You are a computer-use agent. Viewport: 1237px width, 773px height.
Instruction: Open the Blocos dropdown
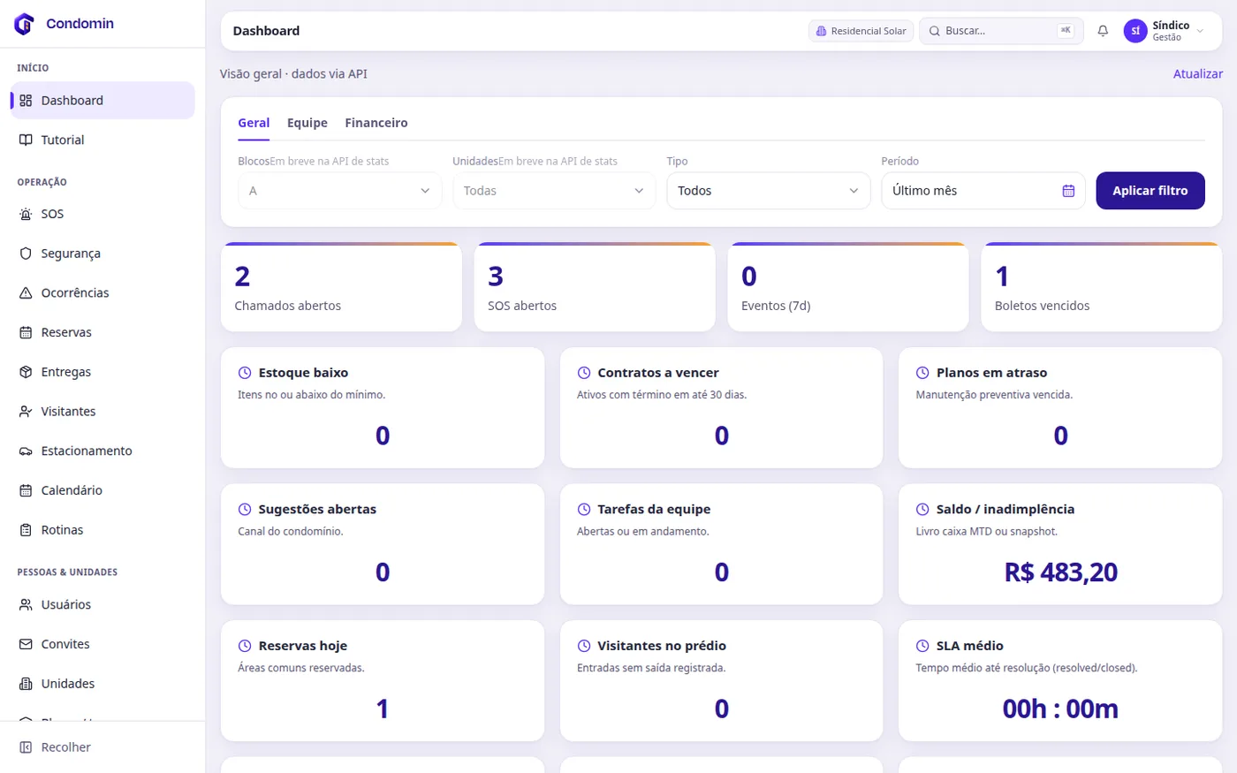tap(340, 191)
